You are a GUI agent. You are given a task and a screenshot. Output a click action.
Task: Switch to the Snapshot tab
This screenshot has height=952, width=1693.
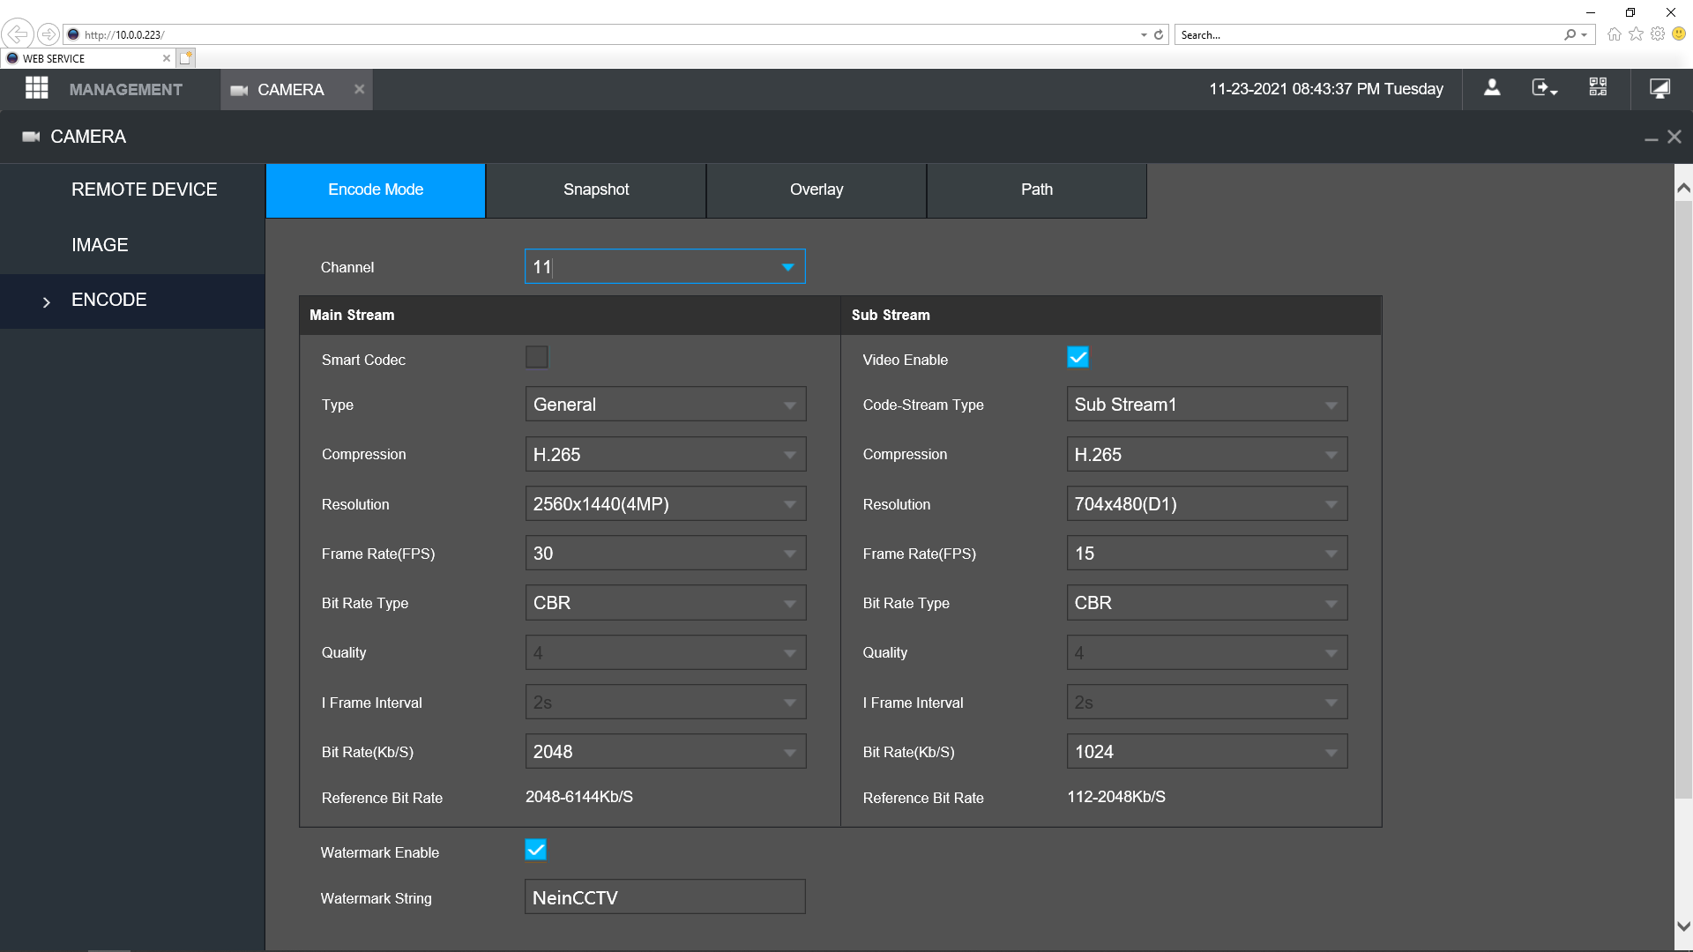[596, 190]
